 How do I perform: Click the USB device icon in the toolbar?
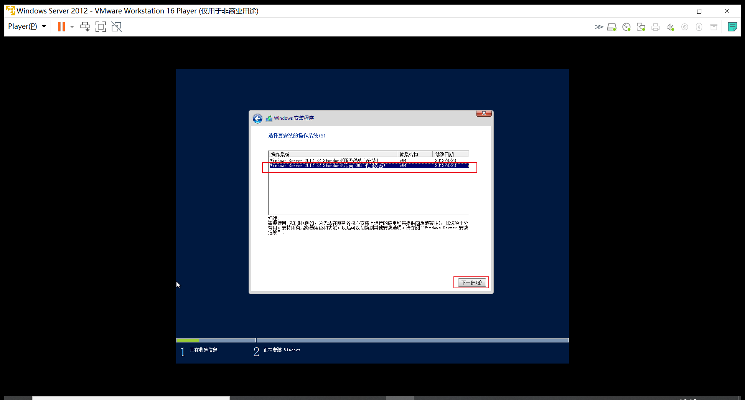tap(714, 27)
